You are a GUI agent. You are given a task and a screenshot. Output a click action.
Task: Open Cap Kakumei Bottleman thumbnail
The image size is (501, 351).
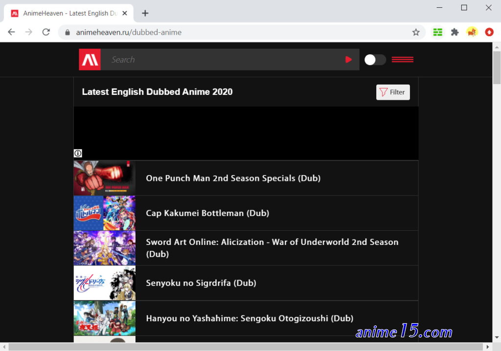pyautogui.click(x=105, y=213)
